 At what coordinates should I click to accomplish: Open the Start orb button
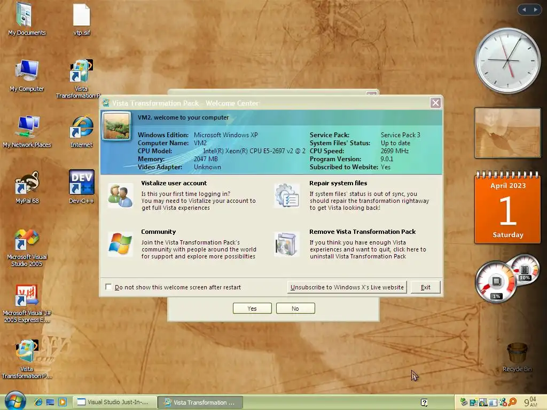point(15,401)
